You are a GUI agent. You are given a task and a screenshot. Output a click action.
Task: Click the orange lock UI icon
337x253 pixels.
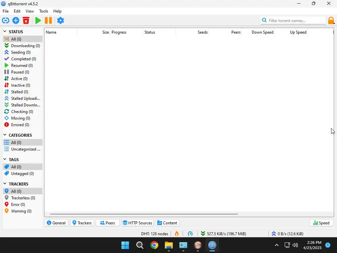[331, 21]
